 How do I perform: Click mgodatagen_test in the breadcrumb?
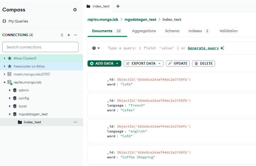[140, 19]
